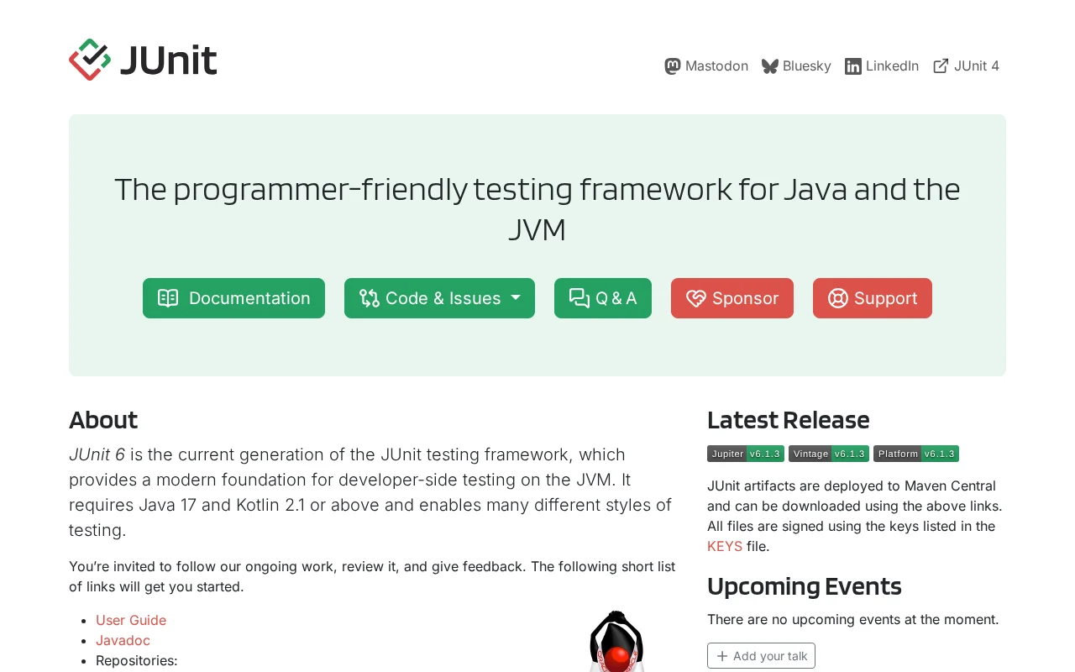Screen dimensions: 1075x672
Task: Click the Bluesky butterfly icon
Action: [x=770, y=66]
